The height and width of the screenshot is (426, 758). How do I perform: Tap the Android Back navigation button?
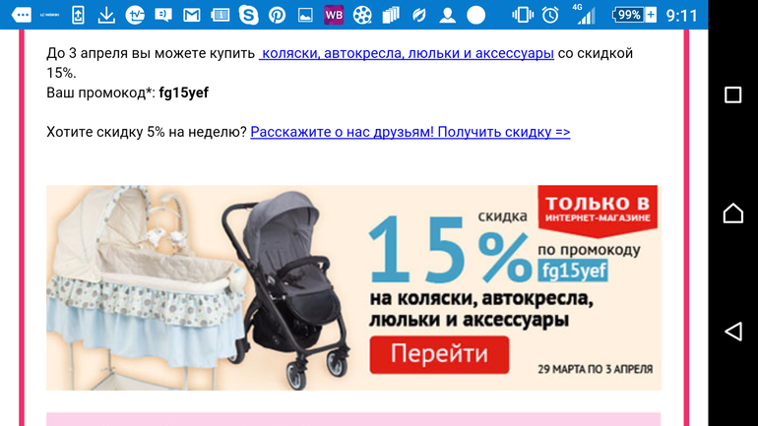tap(732, 332)
